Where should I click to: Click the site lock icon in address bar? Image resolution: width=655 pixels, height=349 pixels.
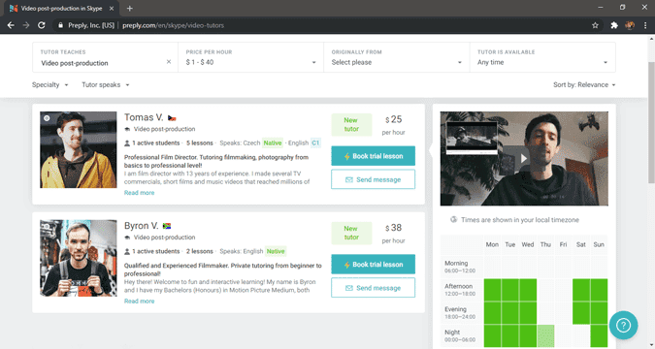(61, 25)
